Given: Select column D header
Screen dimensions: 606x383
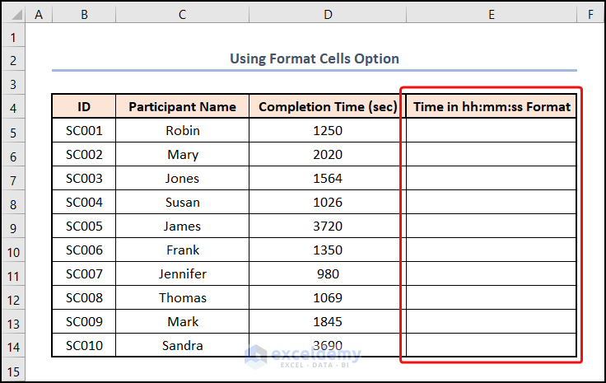Looking at the screenshot, I should (x=328, y=15).
